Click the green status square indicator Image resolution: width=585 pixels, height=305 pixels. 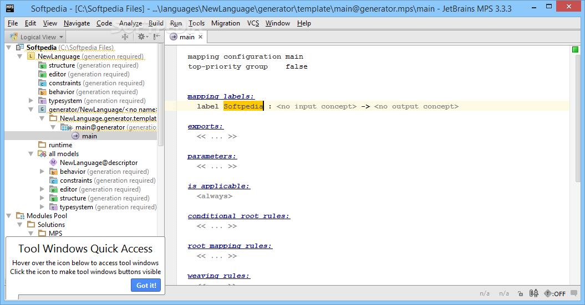(575, 49)
